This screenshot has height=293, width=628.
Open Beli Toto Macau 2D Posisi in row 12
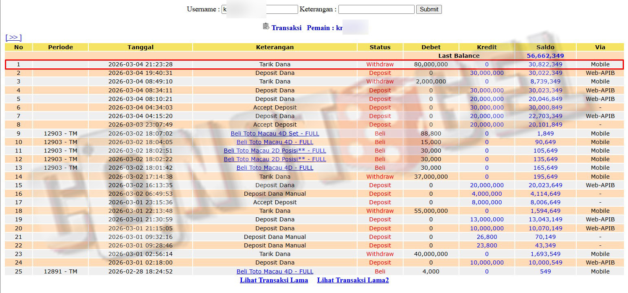pos(274,159)
